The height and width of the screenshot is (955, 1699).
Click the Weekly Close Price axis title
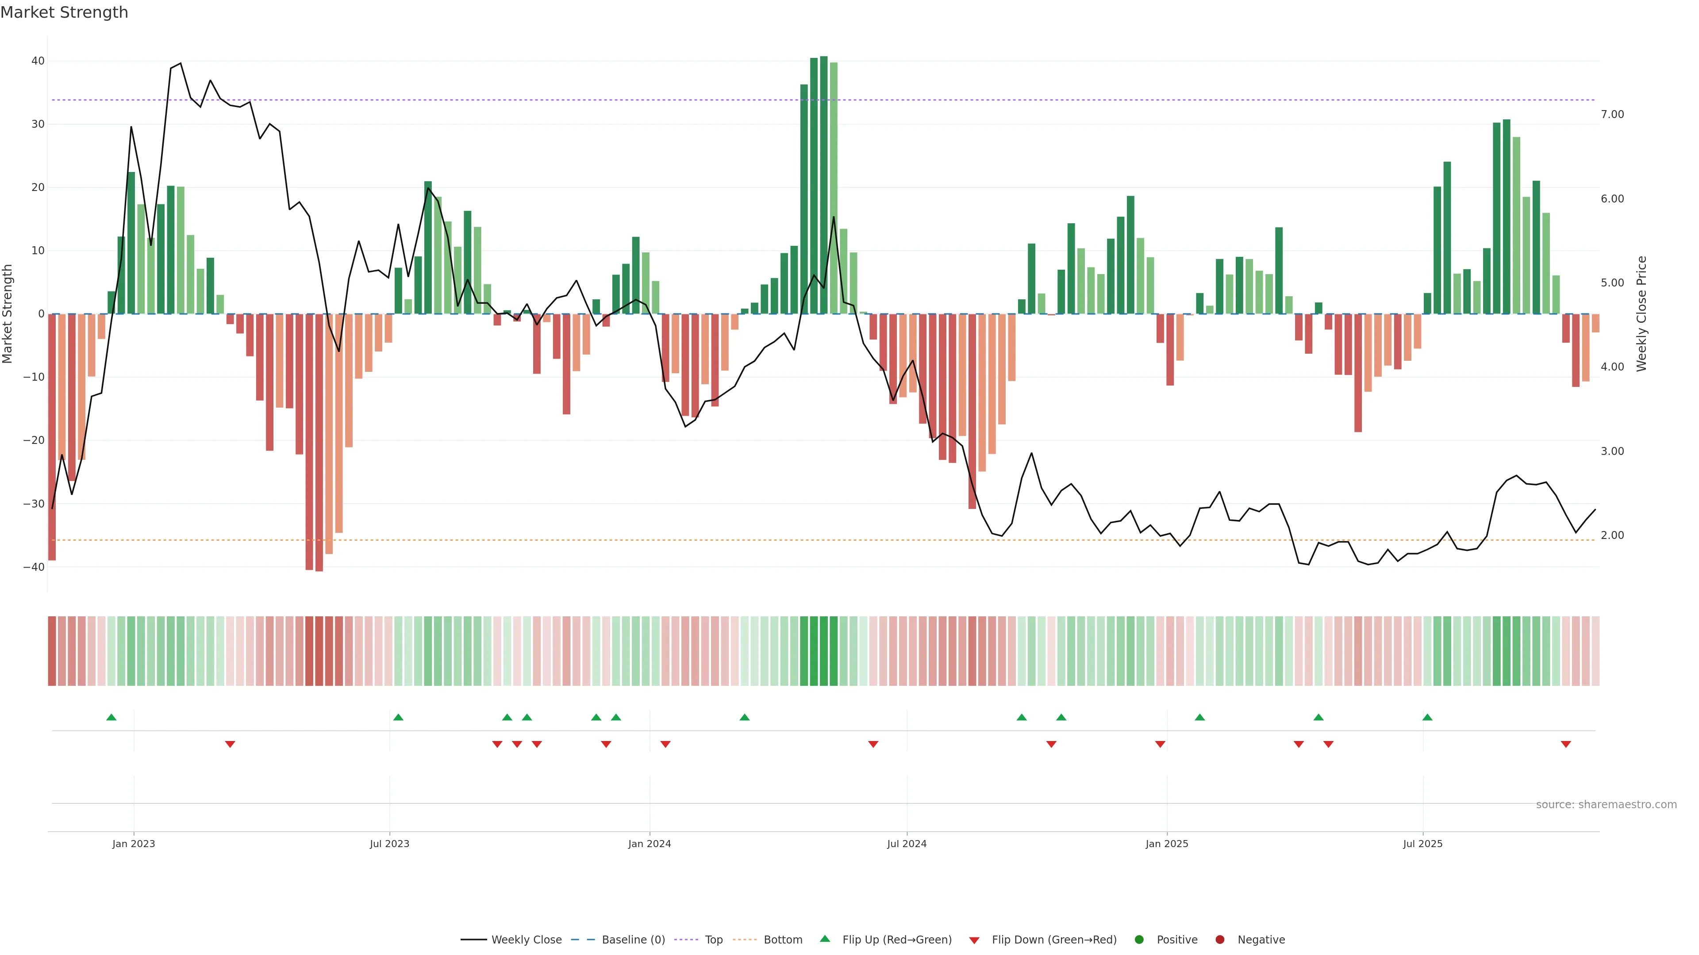(x=1641, y=314)
